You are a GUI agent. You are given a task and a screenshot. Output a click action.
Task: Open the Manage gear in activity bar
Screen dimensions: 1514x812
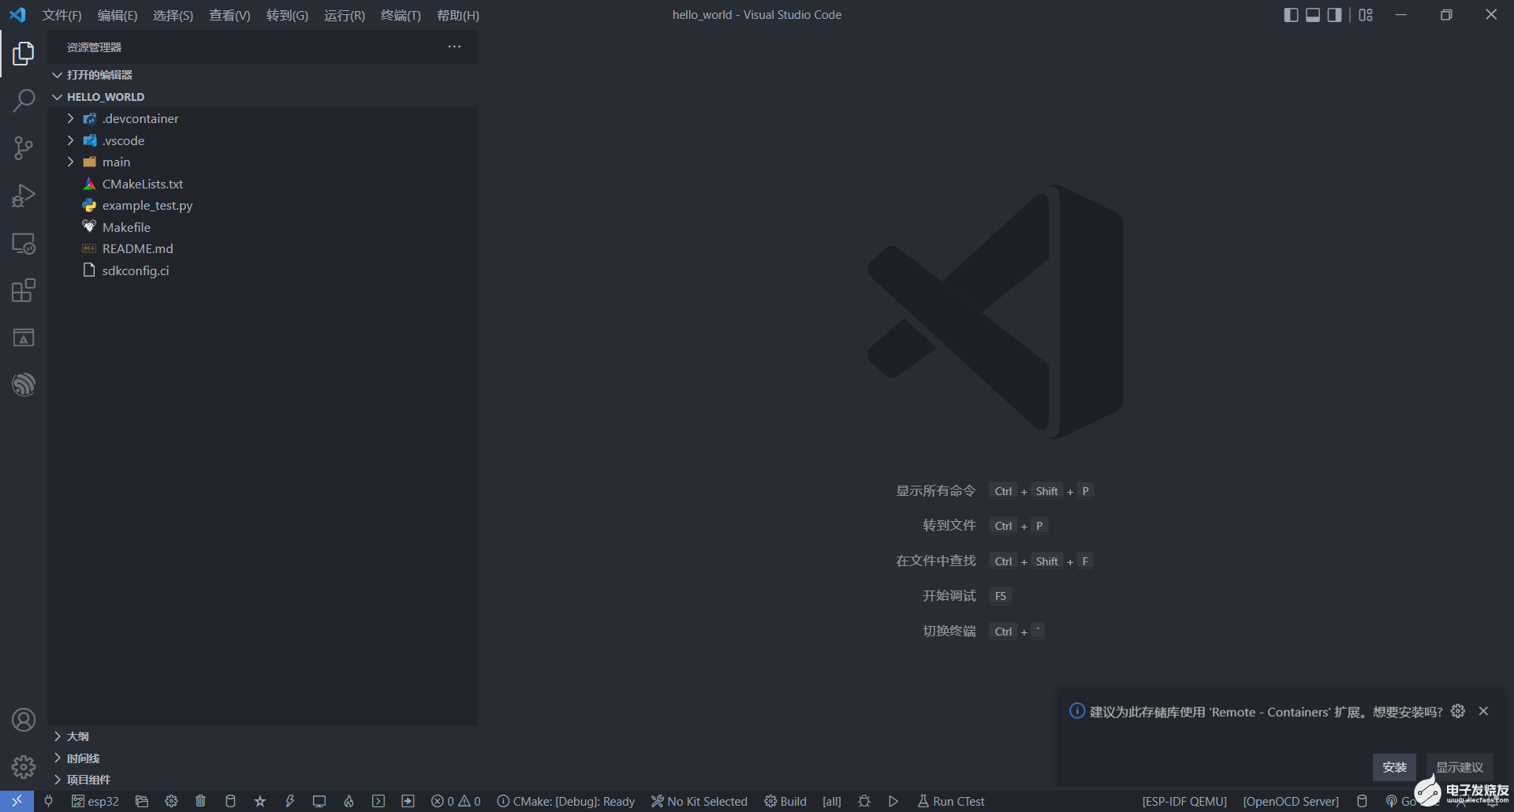coord(24,766)
